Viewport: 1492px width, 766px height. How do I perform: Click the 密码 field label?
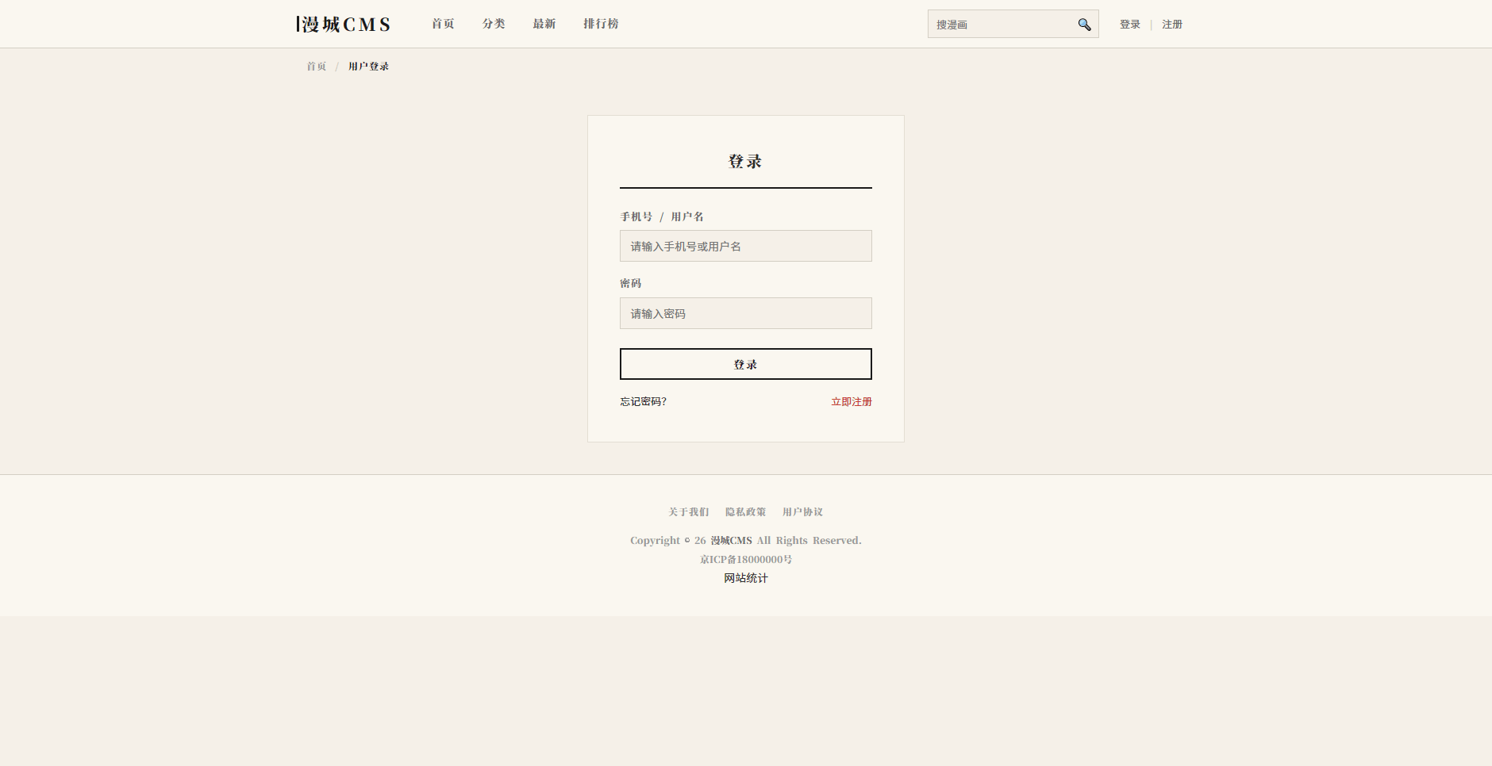pyautogui.click(x=631, y=283)
